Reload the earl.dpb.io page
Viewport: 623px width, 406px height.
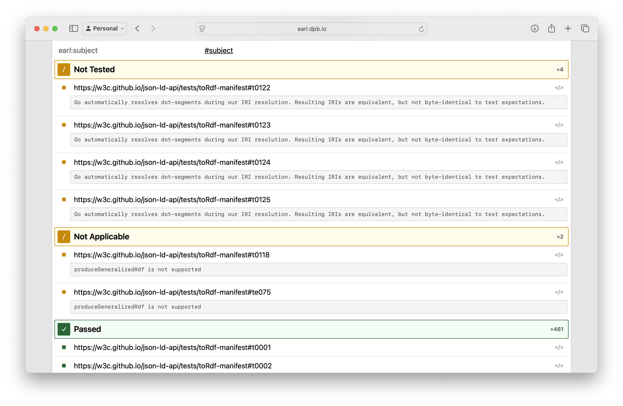(x=421, y=29)
